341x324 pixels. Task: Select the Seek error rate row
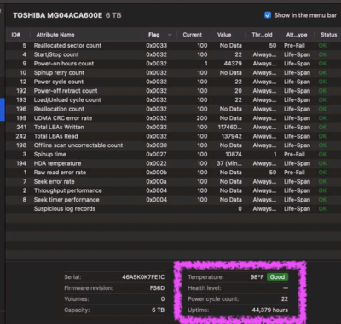click(173, 181)
